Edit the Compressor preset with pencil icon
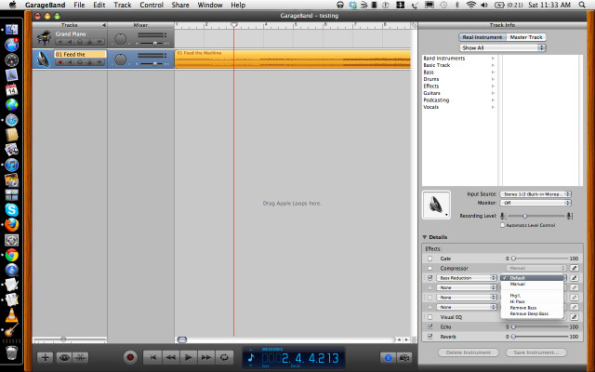Viewport: 595px width, 372px height. point(574,268)
